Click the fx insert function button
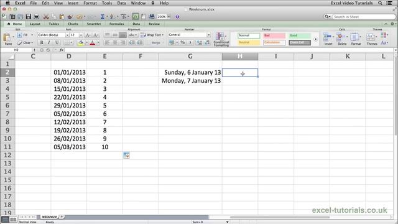This screenshot has width=398, height=224. 62,50
